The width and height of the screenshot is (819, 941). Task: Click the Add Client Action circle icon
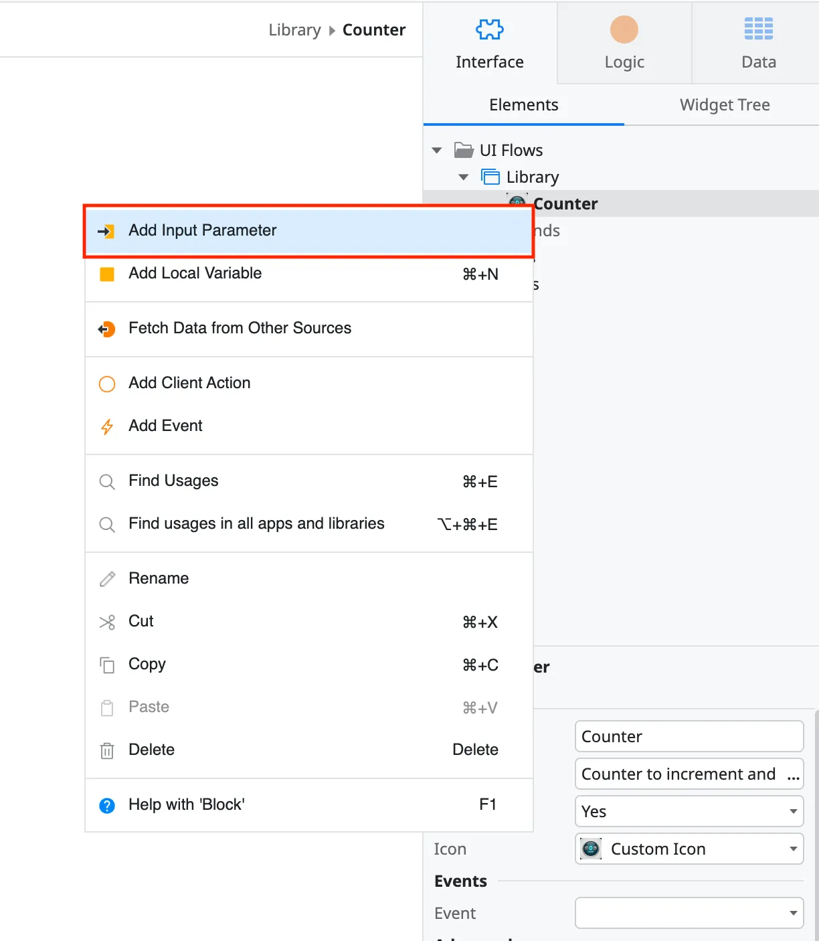click(x=107, y=383)
